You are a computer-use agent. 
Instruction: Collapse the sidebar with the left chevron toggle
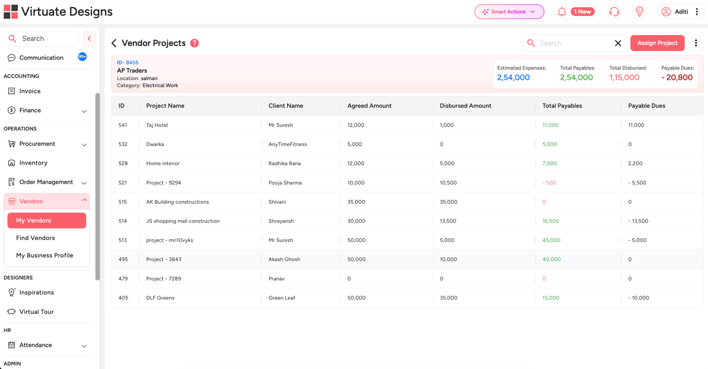pos(89,39)
